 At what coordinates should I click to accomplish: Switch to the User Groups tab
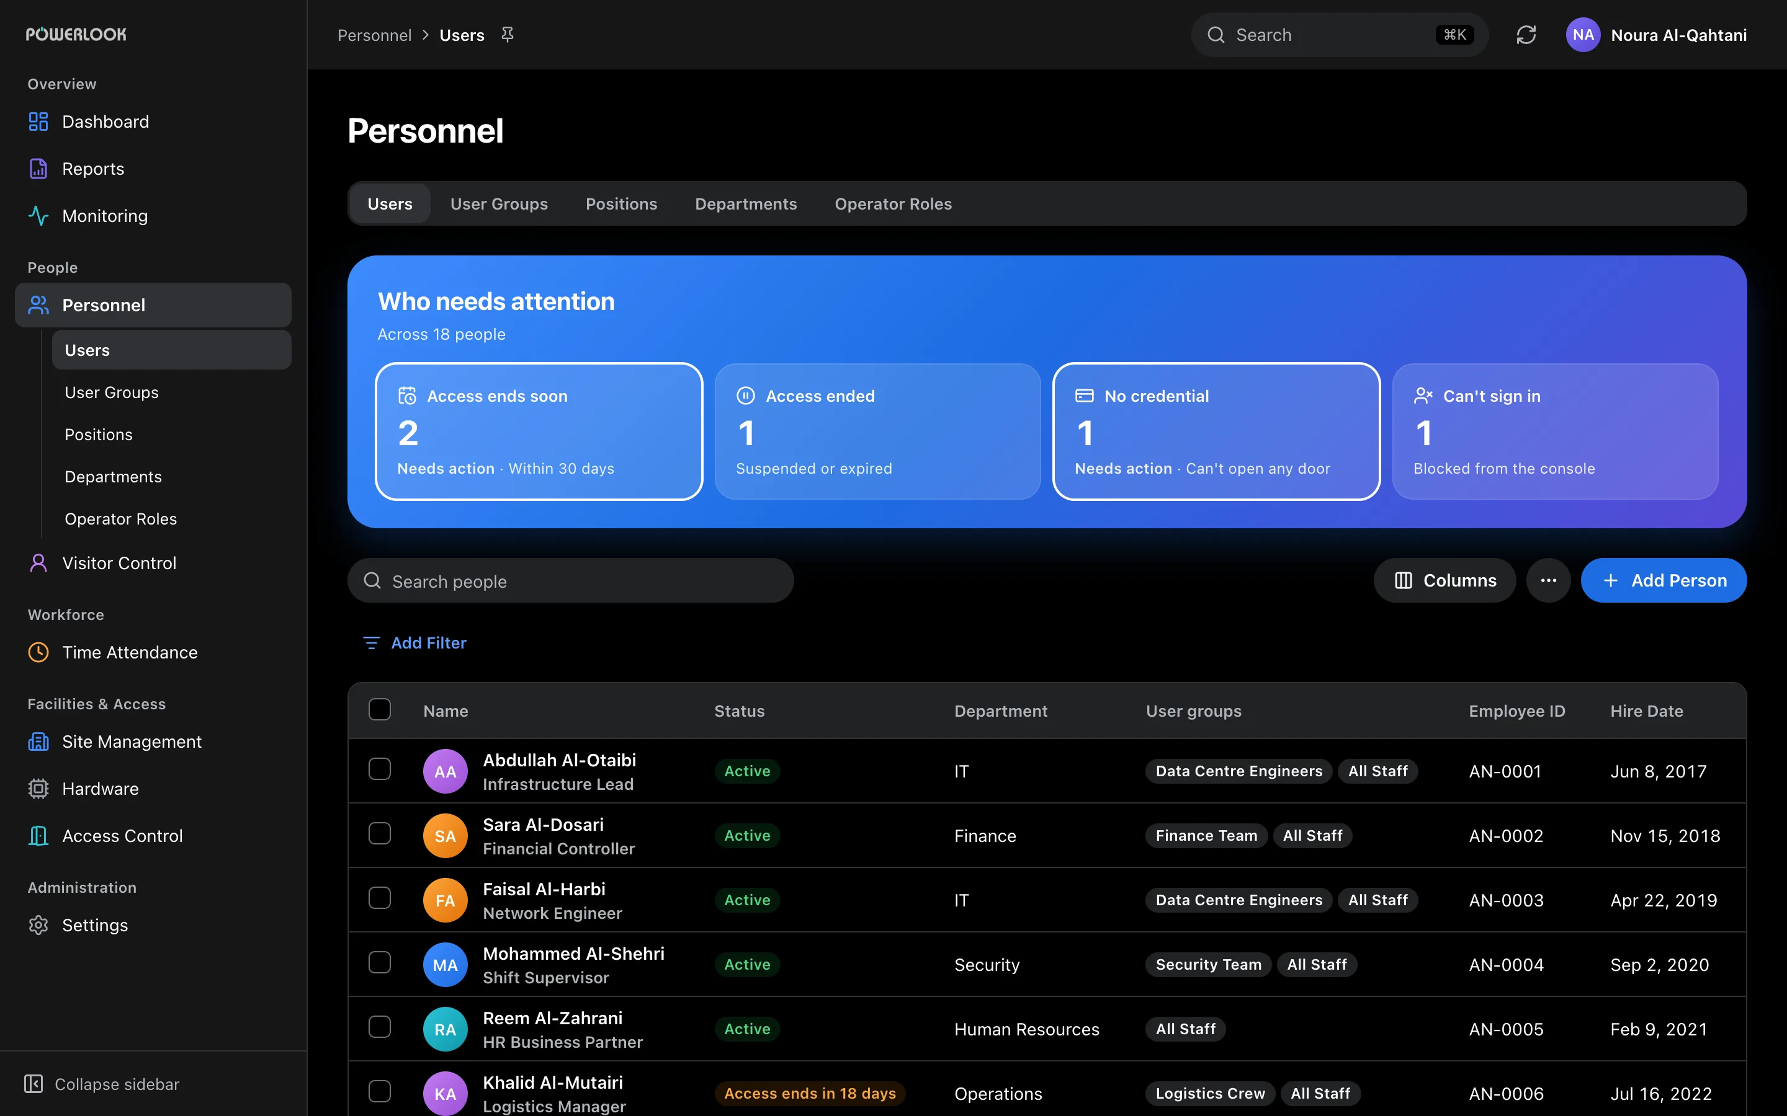[499, 204]
